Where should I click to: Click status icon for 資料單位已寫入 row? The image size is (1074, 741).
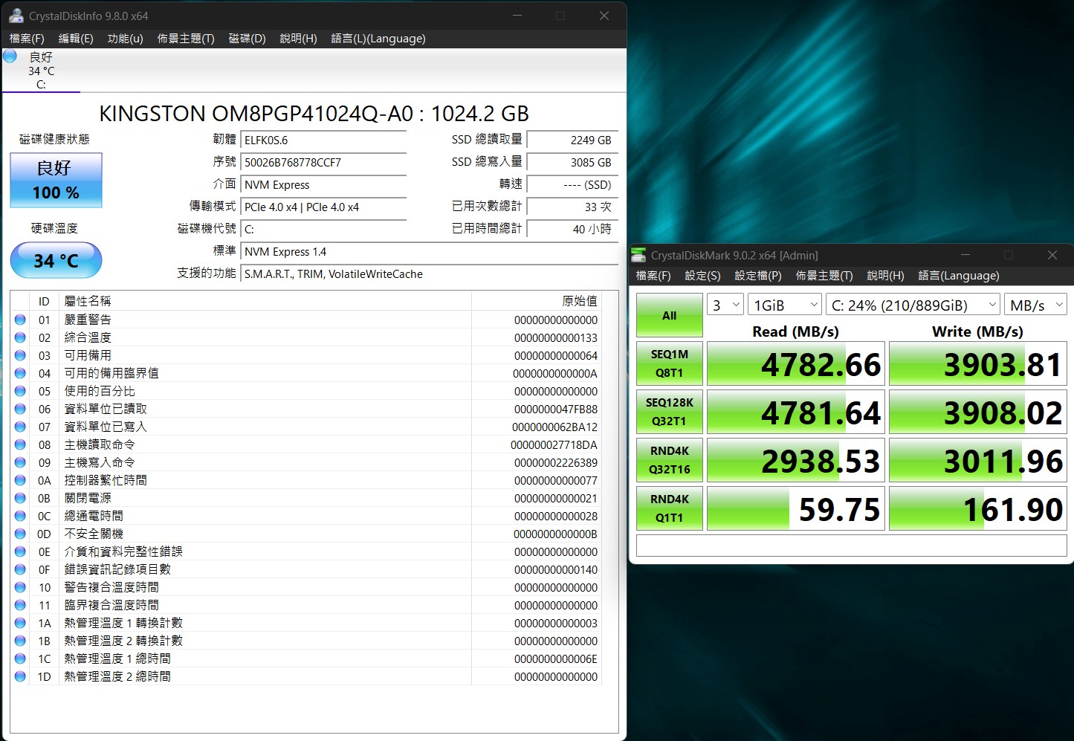(x=20, y=427)
